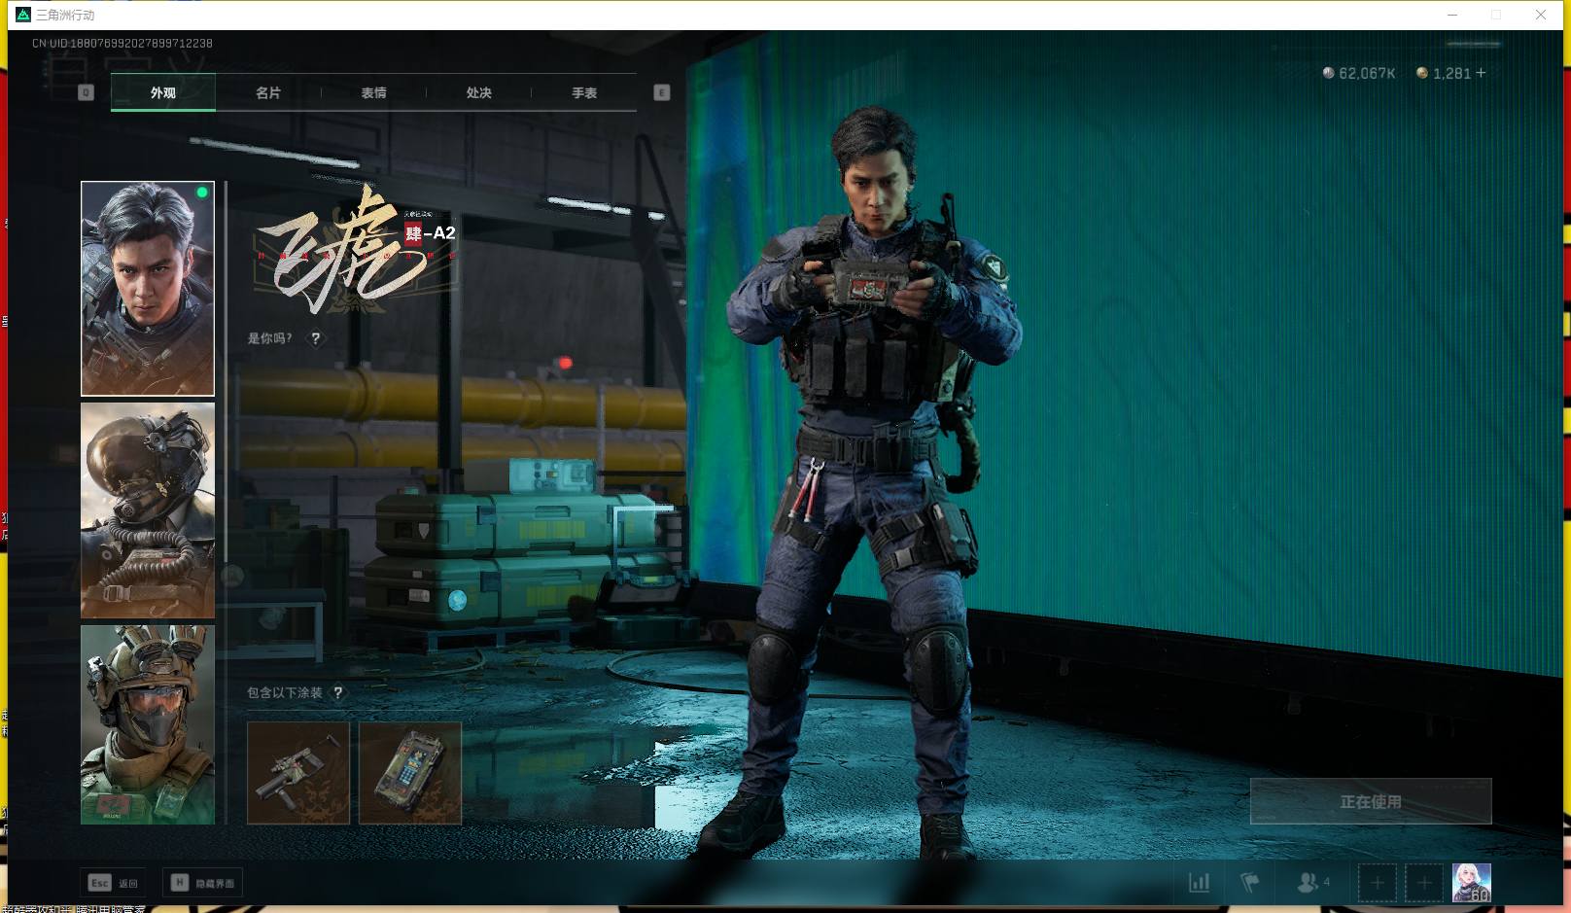Click the H 隐藏界面 button
Screen dimensions: 1571x913
(x=202, y=883)
